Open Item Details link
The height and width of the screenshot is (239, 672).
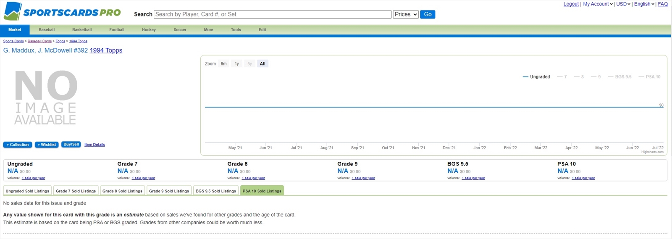coord(94,144)
